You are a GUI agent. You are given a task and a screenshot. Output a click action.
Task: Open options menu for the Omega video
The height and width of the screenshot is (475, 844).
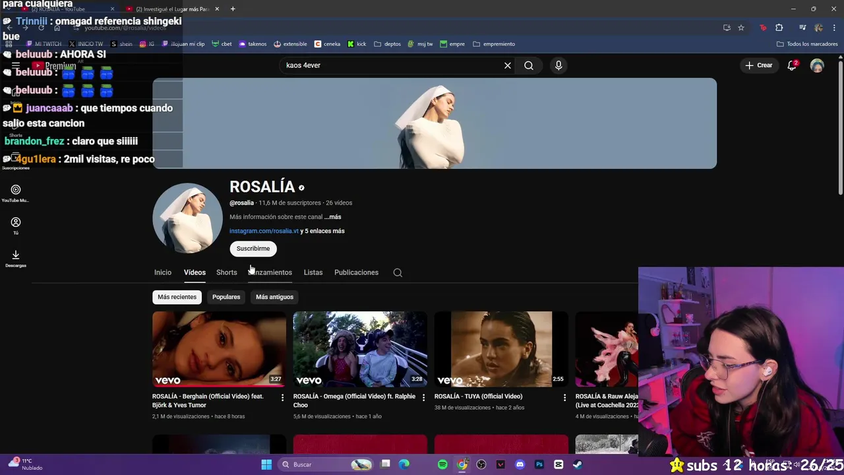click(423, 397)
